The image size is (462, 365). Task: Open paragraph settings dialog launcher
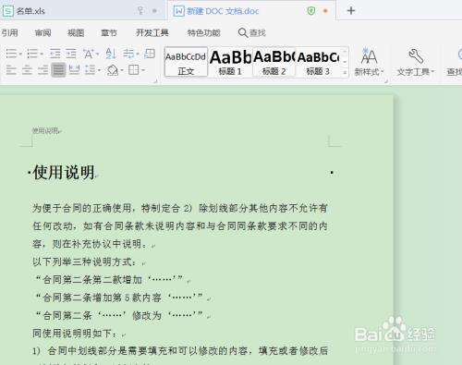tap(155, 81)
